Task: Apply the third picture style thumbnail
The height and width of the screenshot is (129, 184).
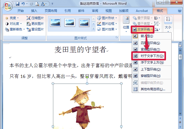Action: click(84, 23)
